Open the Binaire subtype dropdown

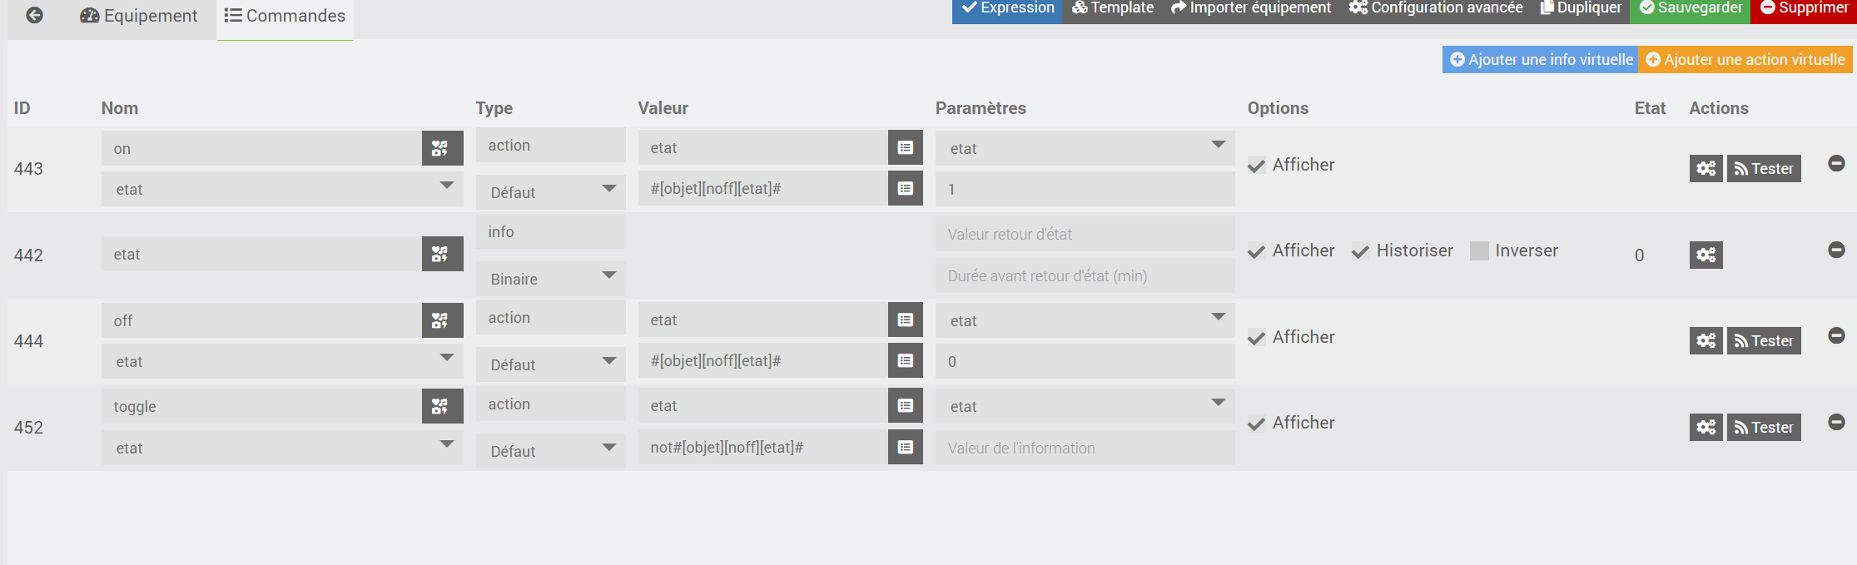click(551, 279)
